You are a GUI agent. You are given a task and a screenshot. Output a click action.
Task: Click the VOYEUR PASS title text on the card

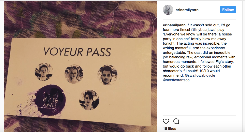coord(77,52)
